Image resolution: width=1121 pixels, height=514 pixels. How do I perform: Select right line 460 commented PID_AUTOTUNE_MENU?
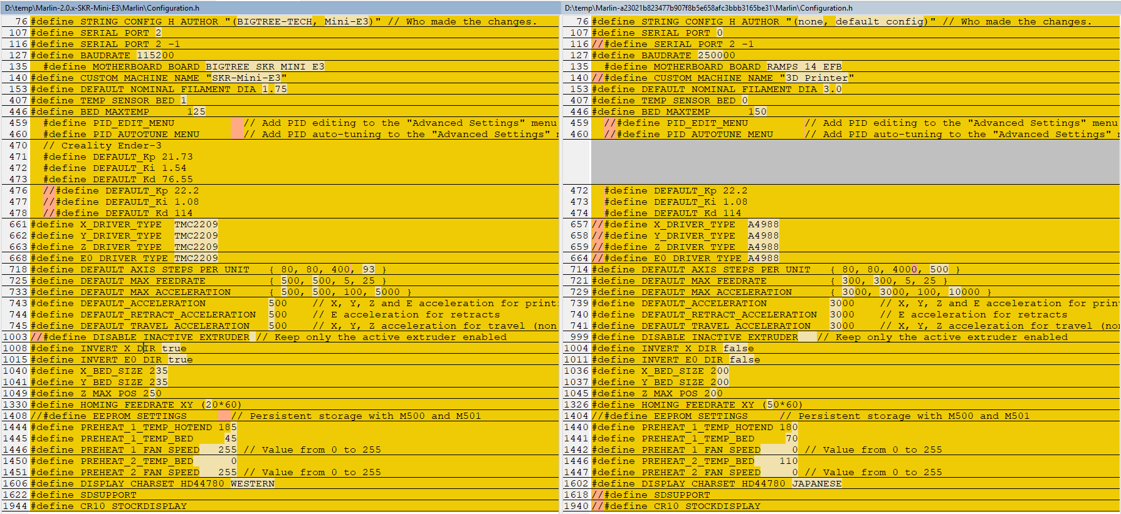(x=841, y=135)
